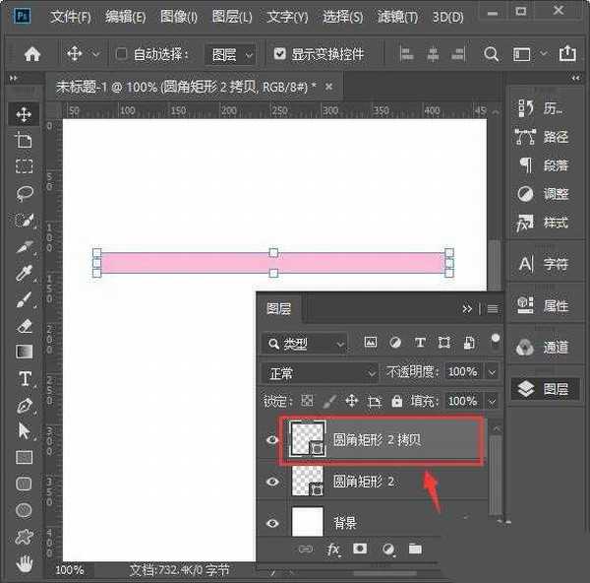The image size is (590, 583).
Task: Open the 路径 paths panel
Action: 542,137
